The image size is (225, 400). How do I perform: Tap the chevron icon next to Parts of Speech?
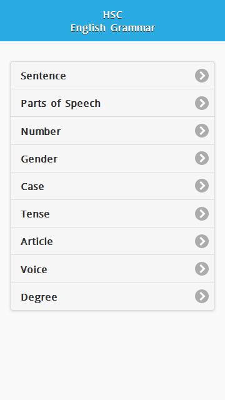(202, 103)
